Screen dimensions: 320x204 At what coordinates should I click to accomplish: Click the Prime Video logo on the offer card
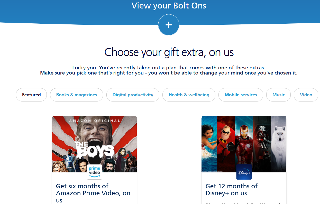pyautogui.click(x=94, y=172)
